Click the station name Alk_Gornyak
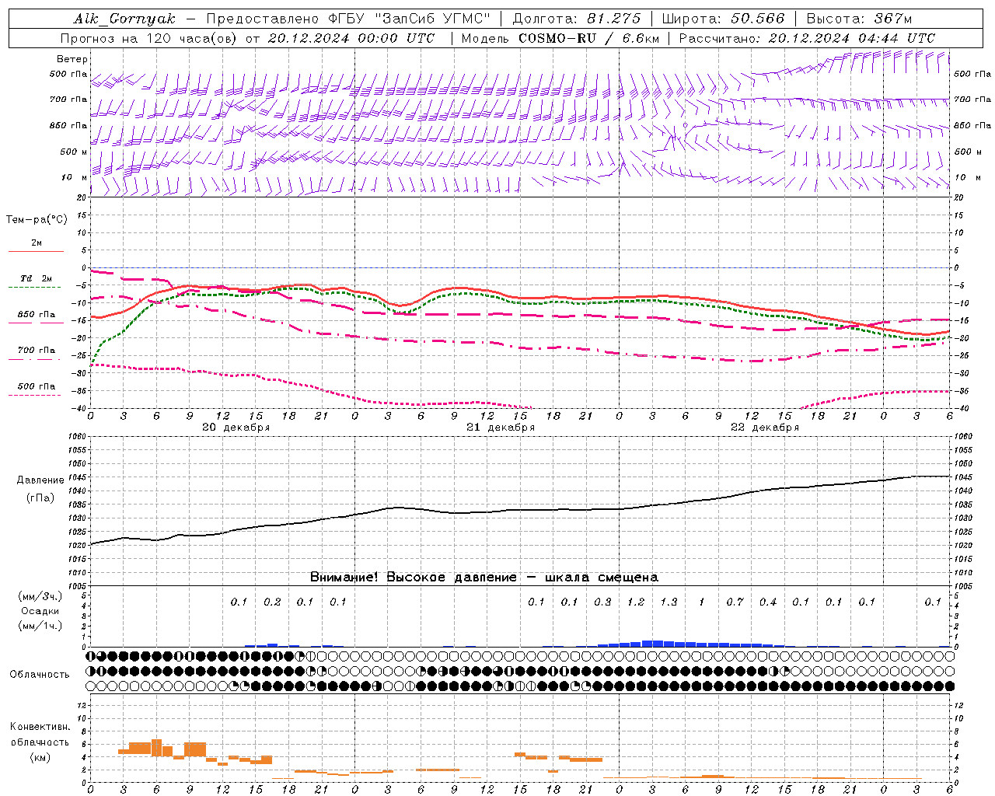995x796 pixels. (x=124, y=19)
